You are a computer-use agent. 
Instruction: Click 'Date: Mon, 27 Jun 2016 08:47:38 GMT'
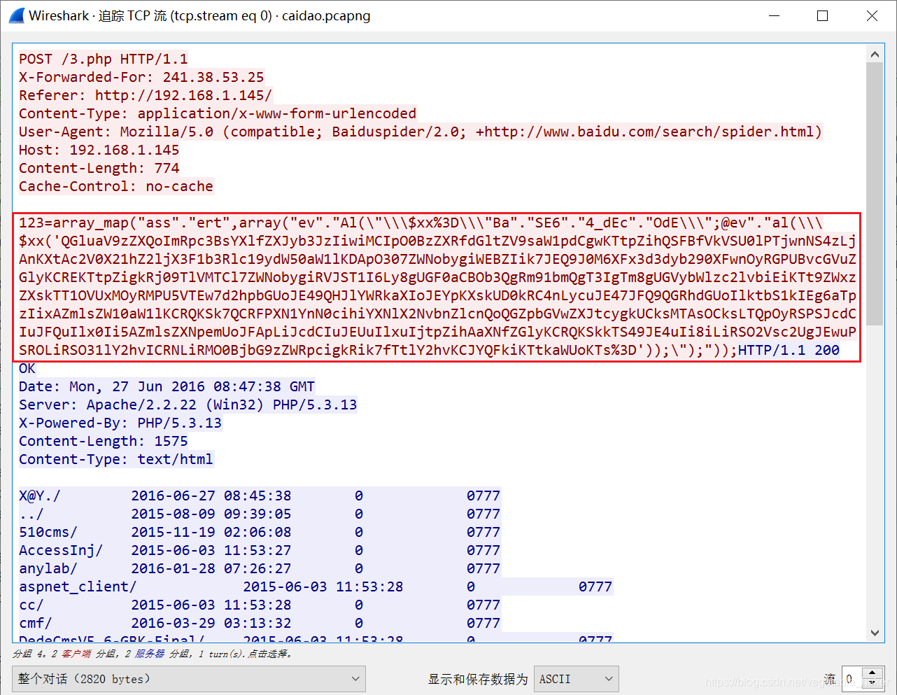pyautogui.click(x=167, y=386)
